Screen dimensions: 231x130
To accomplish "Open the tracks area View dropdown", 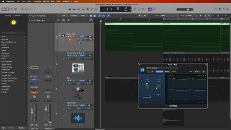I will pyautogui.click(x=84, y=16).
